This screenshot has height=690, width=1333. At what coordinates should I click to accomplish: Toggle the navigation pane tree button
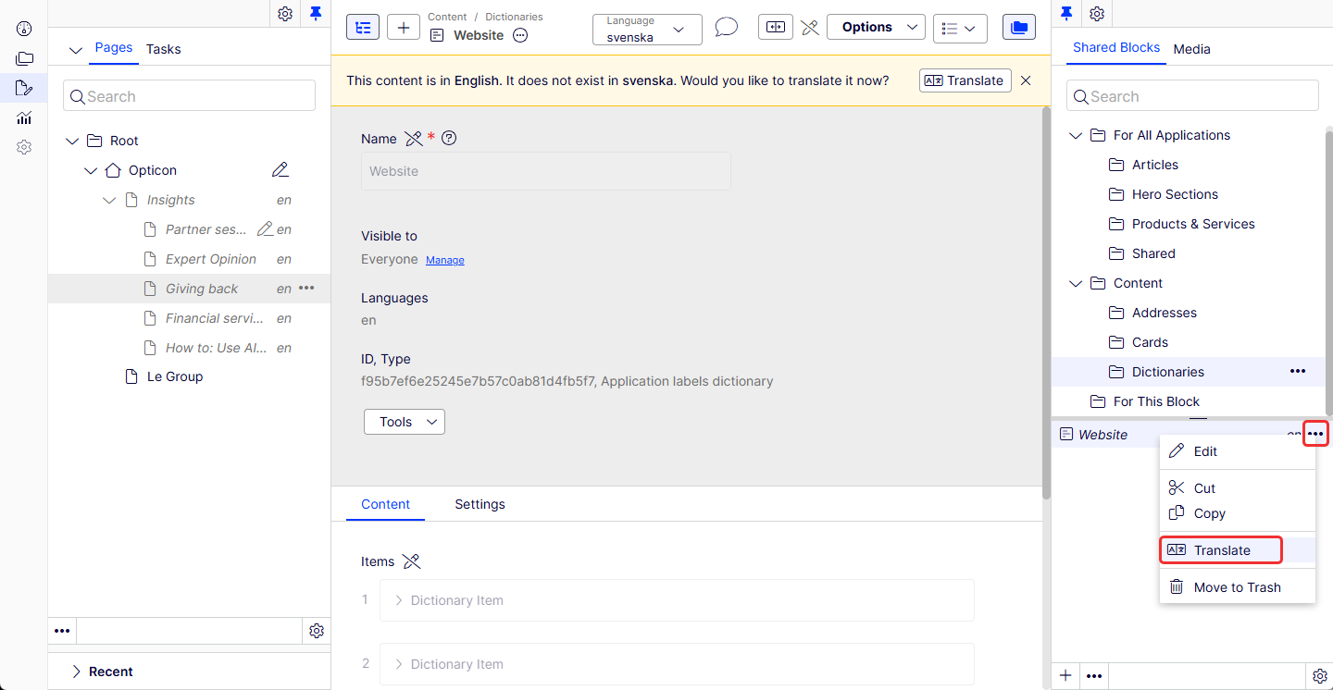[363, 27]
